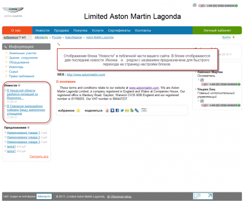
Task: Click the footer counter arrow badge
Action: tap(203, 196)
